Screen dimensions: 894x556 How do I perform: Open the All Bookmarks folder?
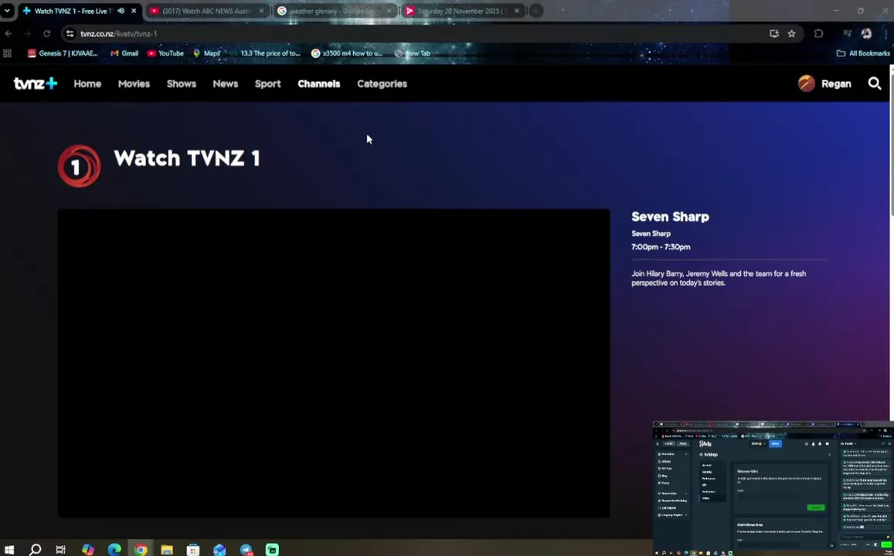click(863, 53)
